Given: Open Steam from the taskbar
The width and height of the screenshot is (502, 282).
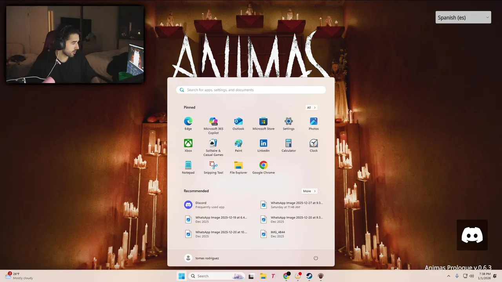Looking at the screenshot, I should tap(309, 276).
